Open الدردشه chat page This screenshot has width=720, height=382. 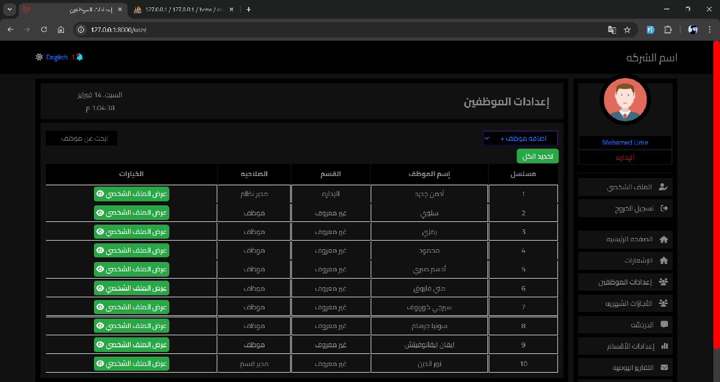tap(625, 325)
